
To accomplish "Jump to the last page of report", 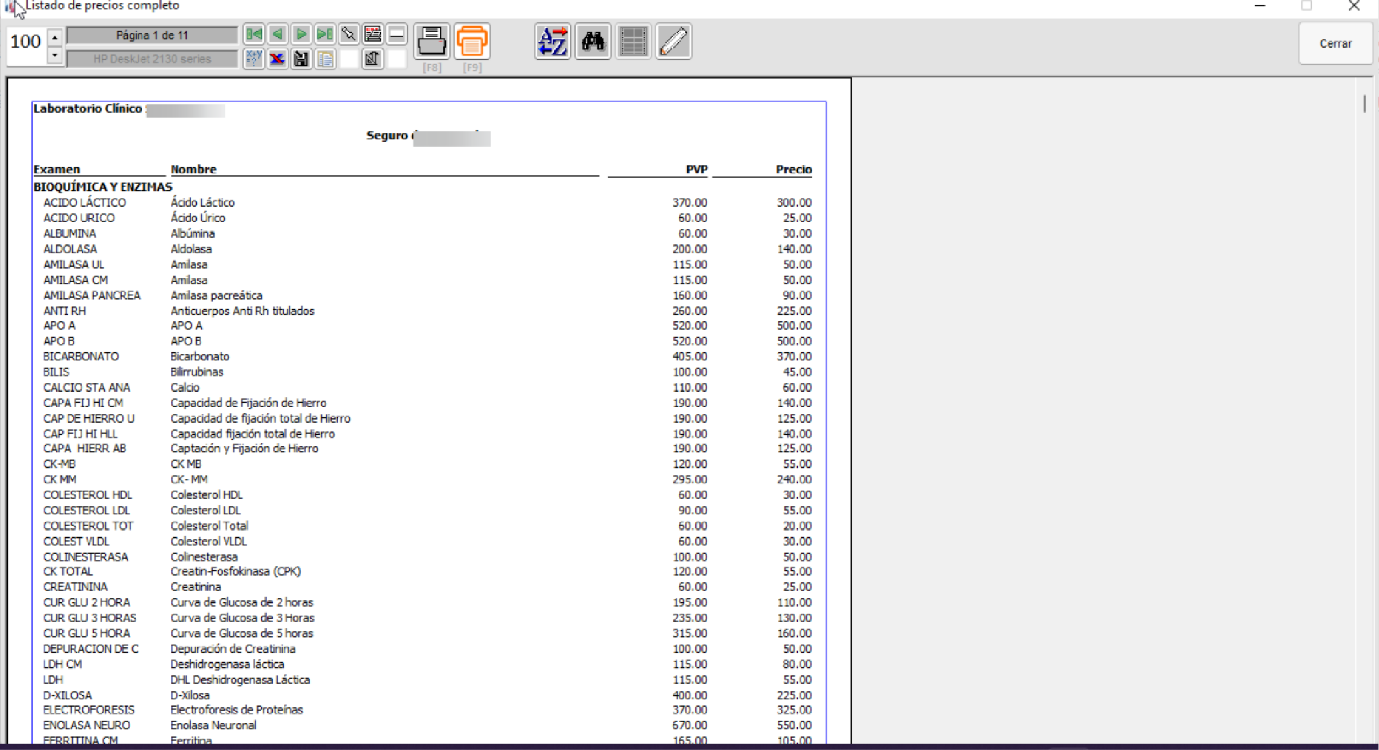I will [x=325, y=35].
